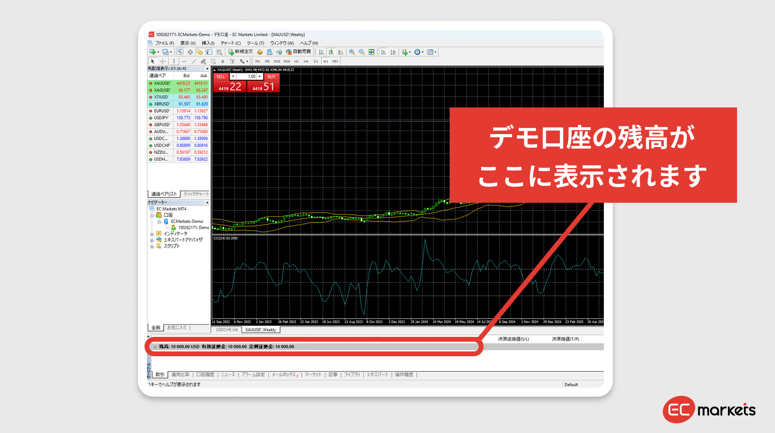775x433 pixels.
Task: Select the horizontal line drawing tool
Action: click(x=184, y=61)
